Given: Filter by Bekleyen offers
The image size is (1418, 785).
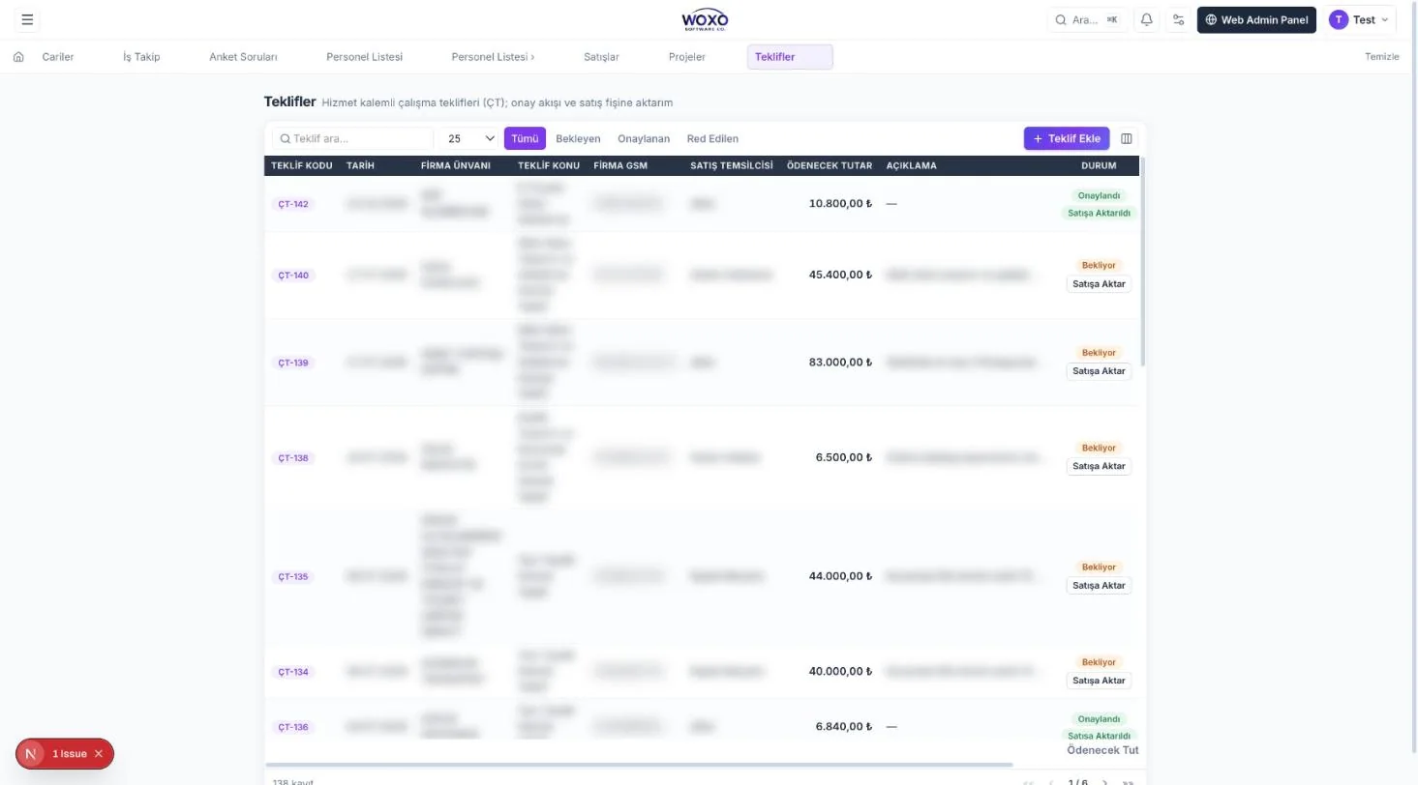Looking at the screenshot, I should pyautogui.click(x=578, y=138).
